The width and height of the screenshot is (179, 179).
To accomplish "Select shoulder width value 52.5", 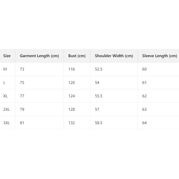I will [98, 69].
